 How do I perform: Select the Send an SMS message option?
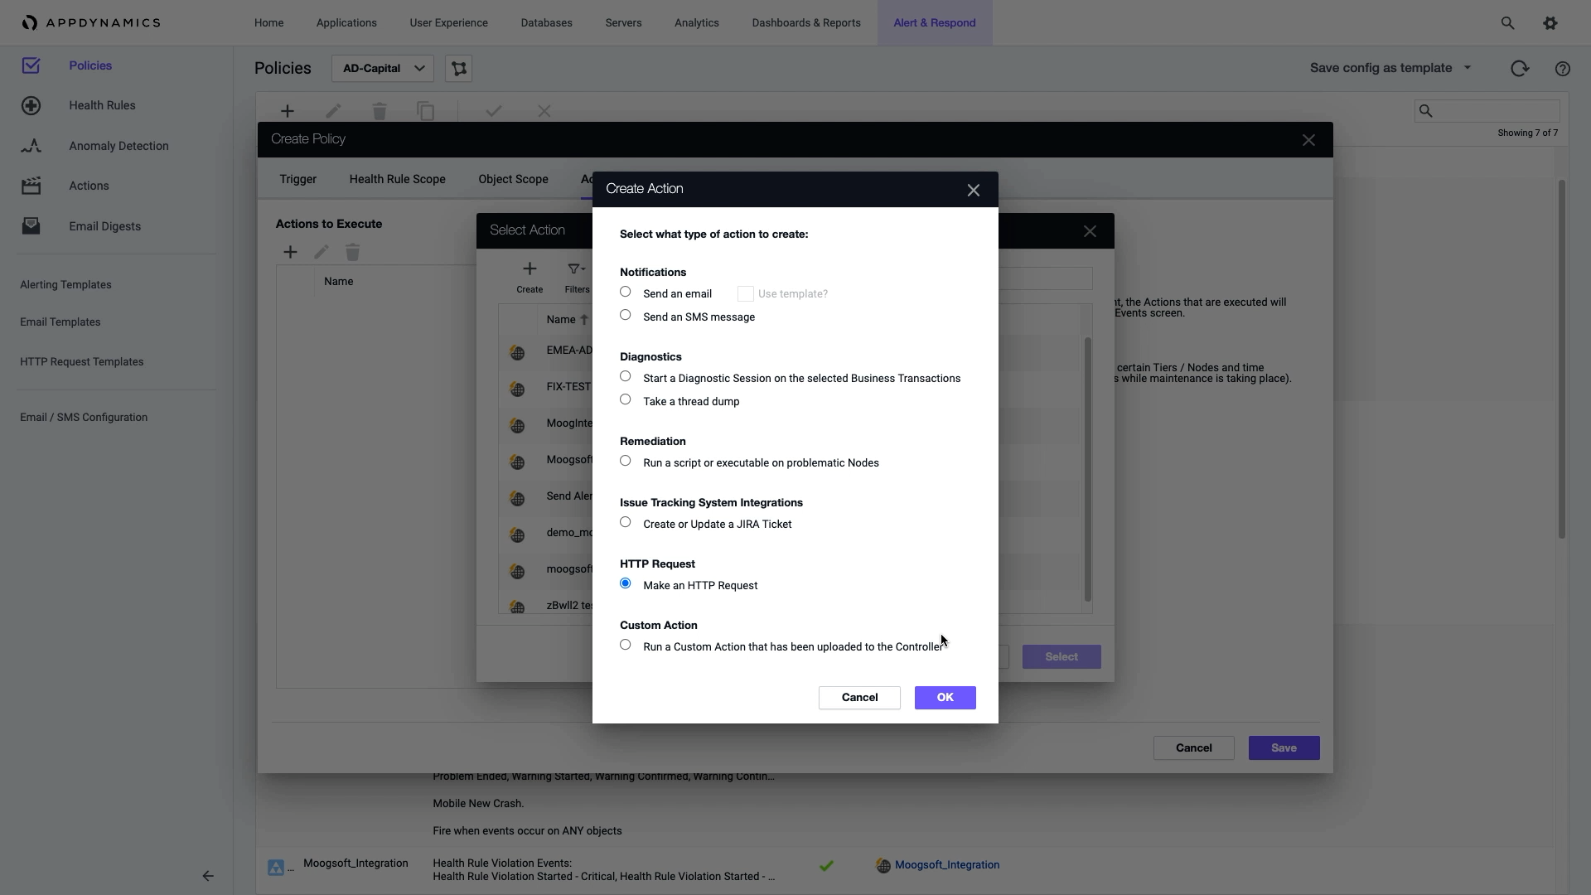(626, 316)
